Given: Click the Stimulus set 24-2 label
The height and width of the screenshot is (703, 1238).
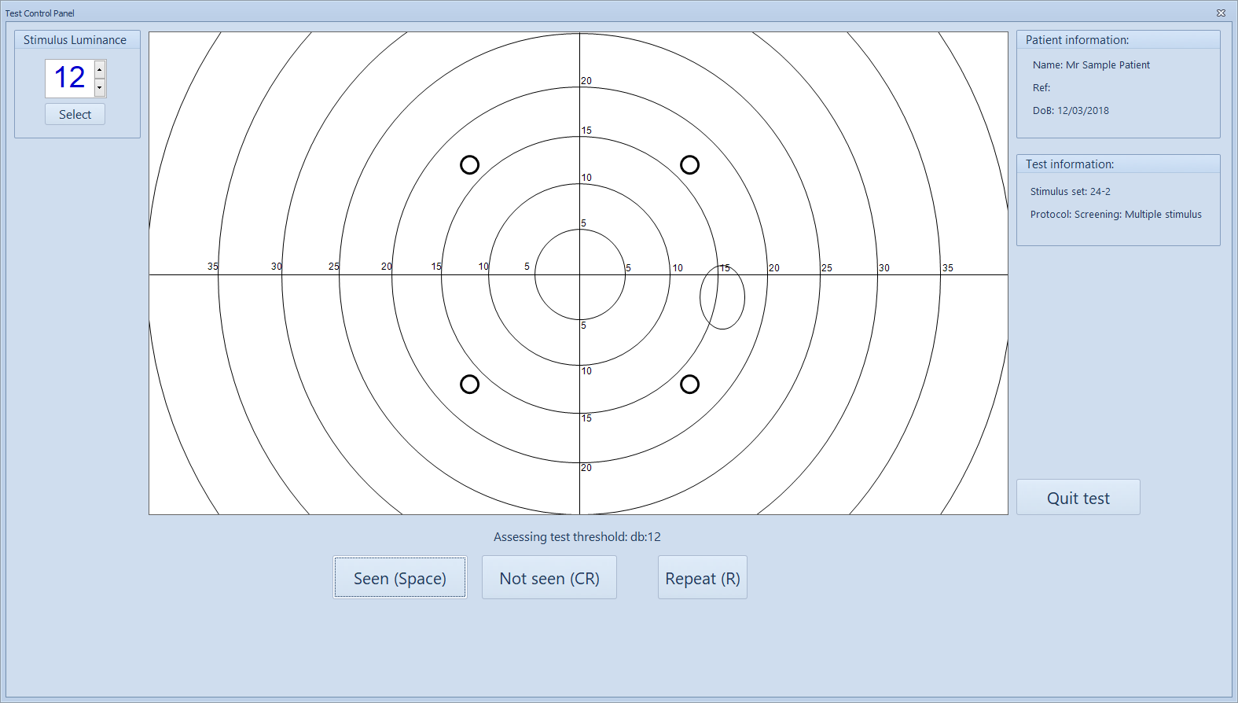Looking at the screenshot, I should coord(1070,192).
